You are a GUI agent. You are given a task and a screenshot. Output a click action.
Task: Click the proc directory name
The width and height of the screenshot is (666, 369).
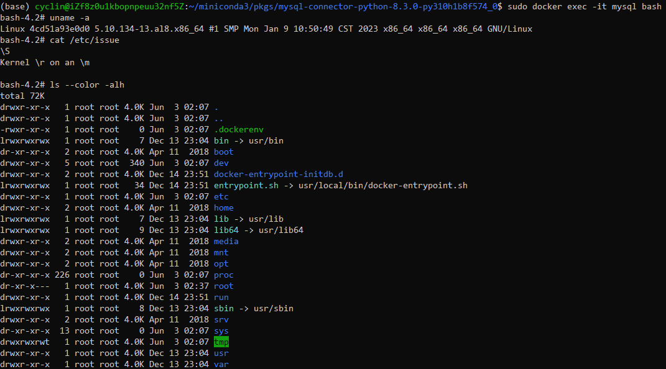[x=223, y=275]
